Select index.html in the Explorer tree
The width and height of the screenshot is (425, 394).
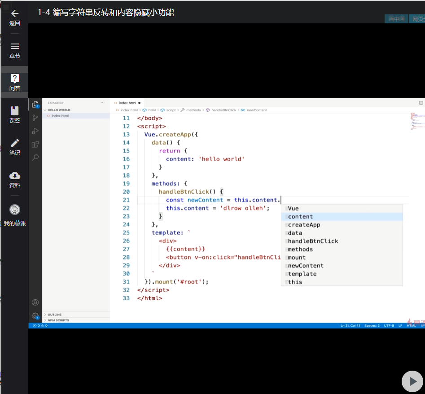click(60, 116)
